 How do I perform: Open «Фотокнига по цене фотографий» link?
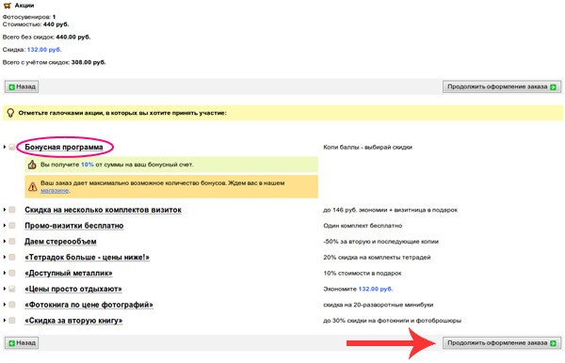point(89,305)
